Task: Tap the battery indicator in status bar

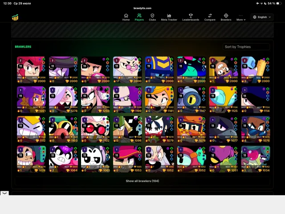Action: [279, 3]
